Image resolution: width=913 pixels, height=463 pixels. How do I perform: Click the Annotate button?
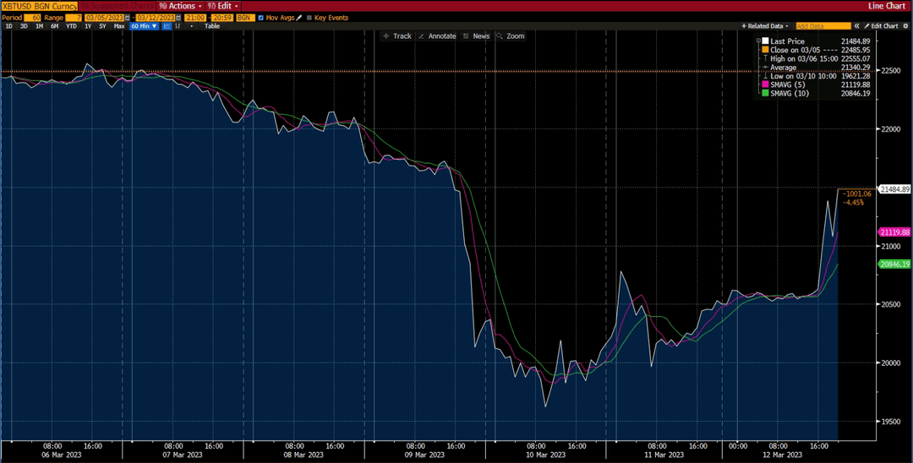point(437,36)
